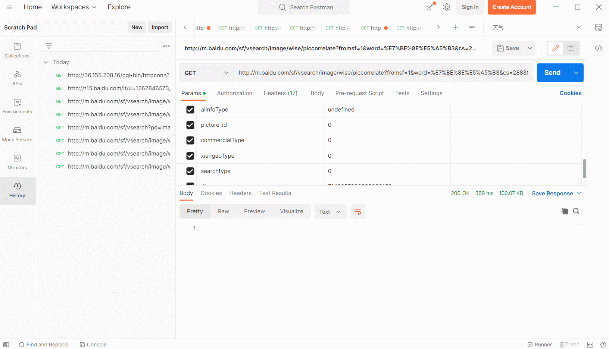Click the Save button

point(508,48)
